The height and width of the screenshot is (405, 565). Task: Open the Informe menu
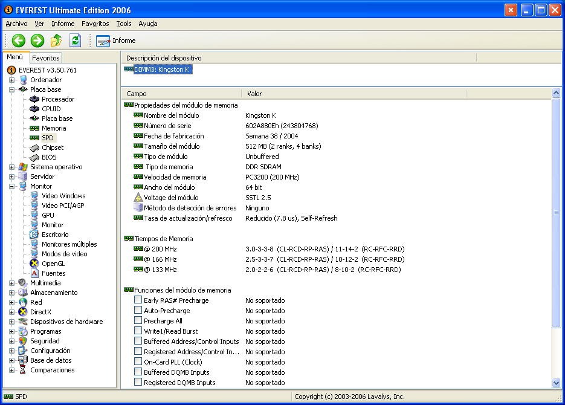pyautogui.click(x=63, y=24)
